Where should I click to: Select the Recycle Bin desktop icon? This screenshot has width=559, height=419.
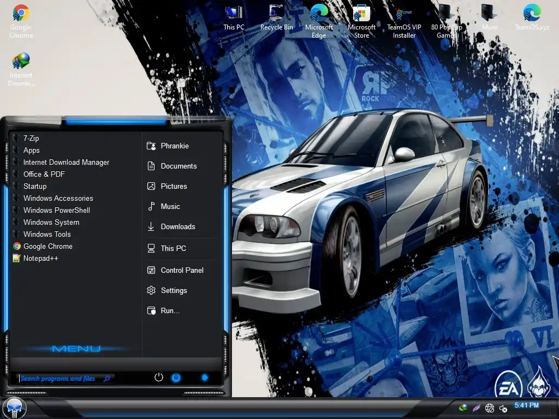coord(276,18)
